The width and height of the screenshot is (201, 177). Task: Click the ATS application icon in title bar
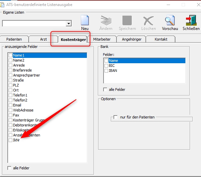(x=3, y=5)
